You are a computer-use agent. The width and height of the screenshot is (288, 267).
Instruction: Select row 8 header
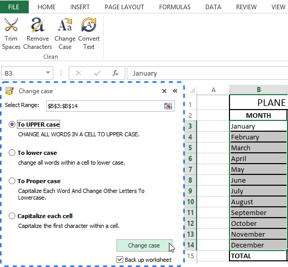point(190,180)
